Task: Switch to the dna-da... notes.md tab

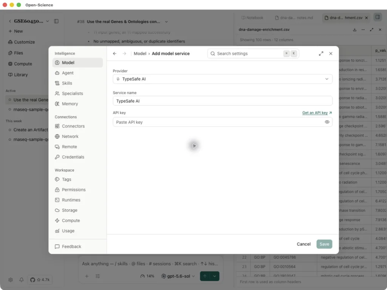Action: click(x=294, y=18)
